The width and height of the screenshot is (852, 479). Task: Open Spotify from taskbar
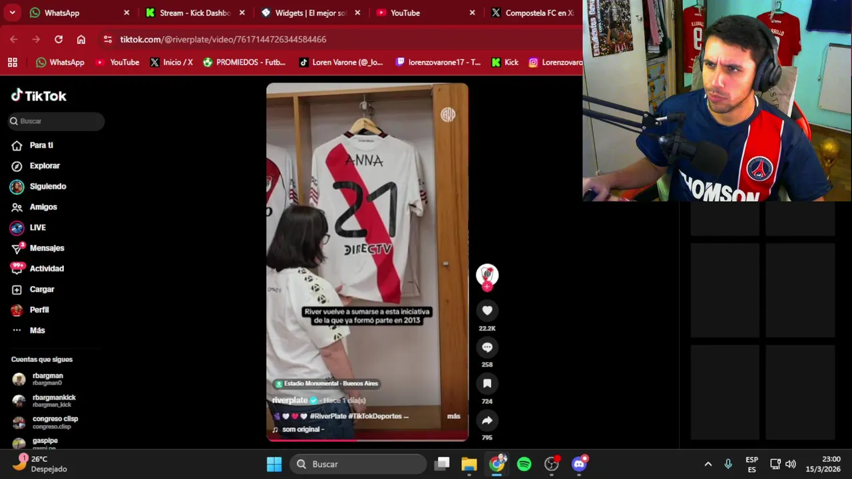click(x=525, y=464)
